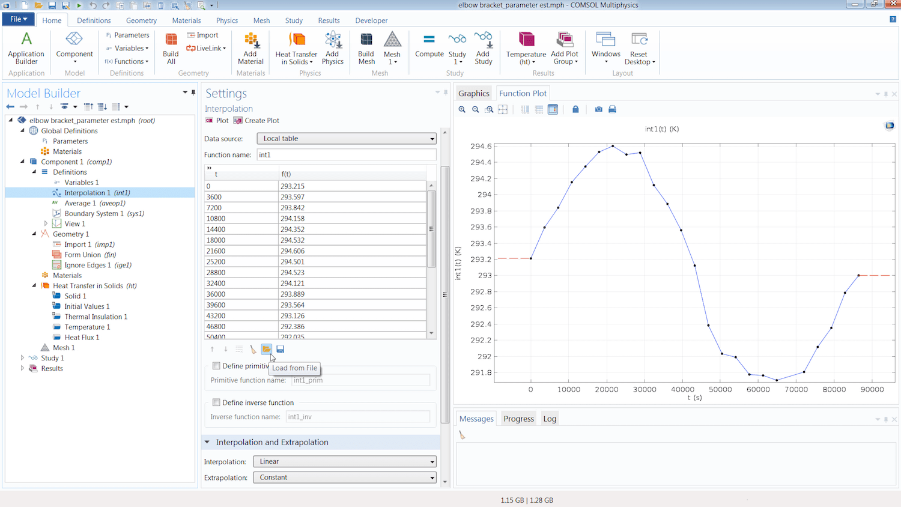Save the interpolation table using the floppy icon
This screenshot has height=507, width=901.
280,349
